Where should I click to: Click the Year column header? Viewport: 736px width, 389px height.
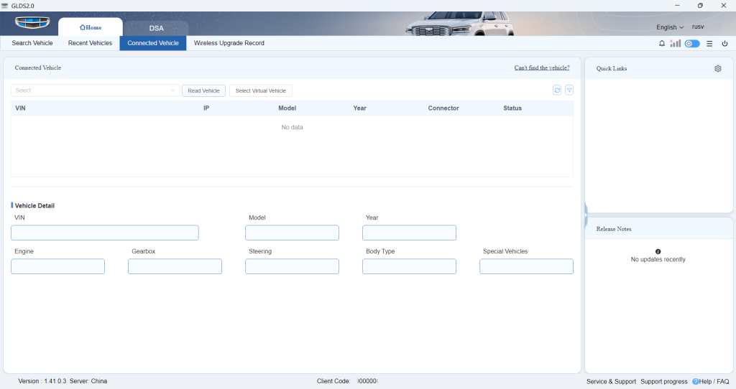click(x=359, y=108)
